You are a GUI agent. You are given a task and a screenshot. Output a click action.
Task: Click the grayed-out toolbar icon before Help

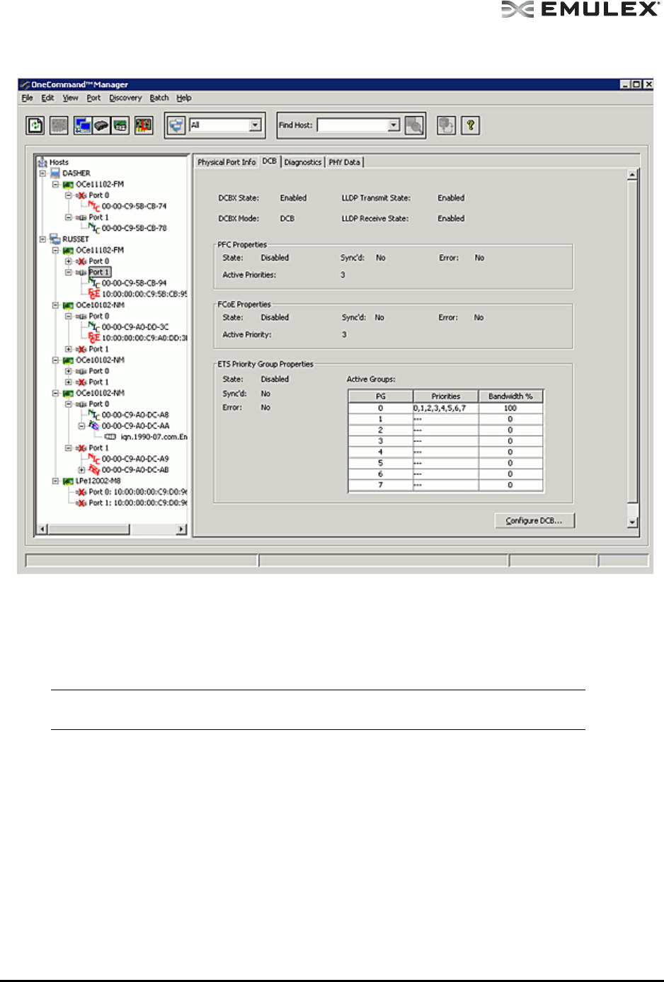pyautogui.click(x=446, y=125)
